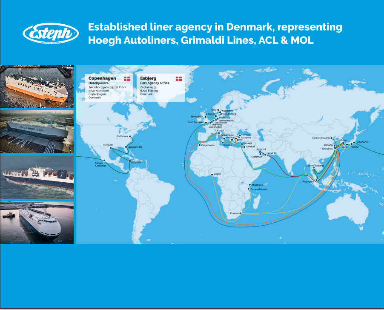Click the "Limasol" port label
Image resolution: width=384 pixels, height=310 pixels.
[248, 143]
